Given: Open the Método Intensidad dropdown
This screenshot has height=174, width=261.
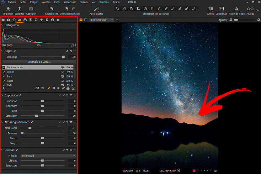Looking at the screenshot, I should click(x=48, y=156).
